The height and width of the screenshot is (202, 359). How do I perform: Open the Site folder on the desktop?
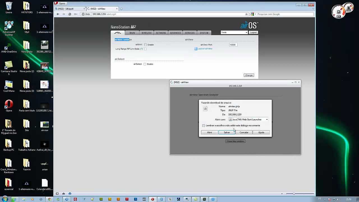27,125
